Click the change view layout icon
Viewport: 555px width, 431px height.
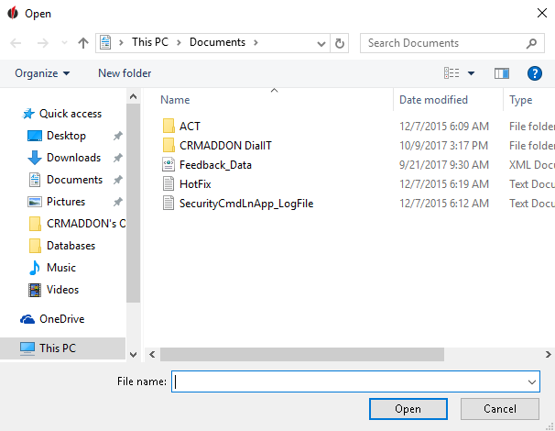(x=452, y=73)
